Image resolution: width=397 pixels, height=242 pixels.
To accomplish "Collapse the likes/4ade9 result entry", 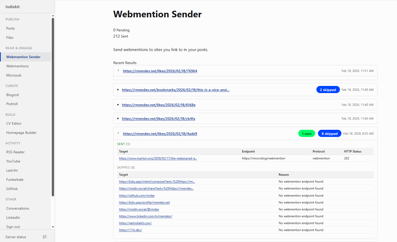I will click(118, 133).
